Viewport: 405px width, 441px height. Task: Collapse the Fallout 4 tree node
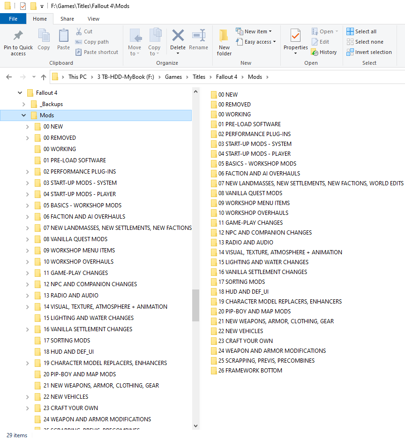point(20,93)
